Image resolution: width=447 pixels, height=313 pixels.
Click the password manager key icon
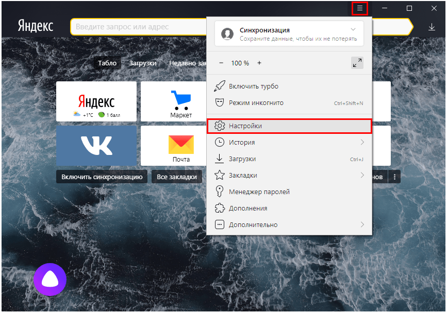[x=220, y=191]
